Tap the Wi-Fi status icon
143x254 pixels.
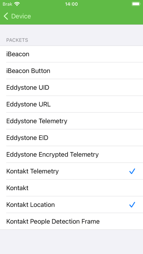pyautogui.click(x=17, y=4)
